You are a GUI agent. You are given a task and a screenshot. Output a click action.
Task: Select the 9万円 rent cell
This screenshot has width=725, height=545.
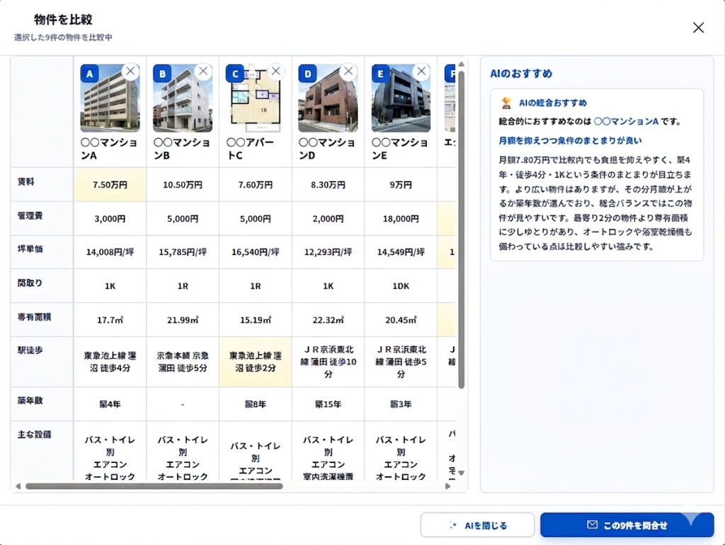coord(401,185)
